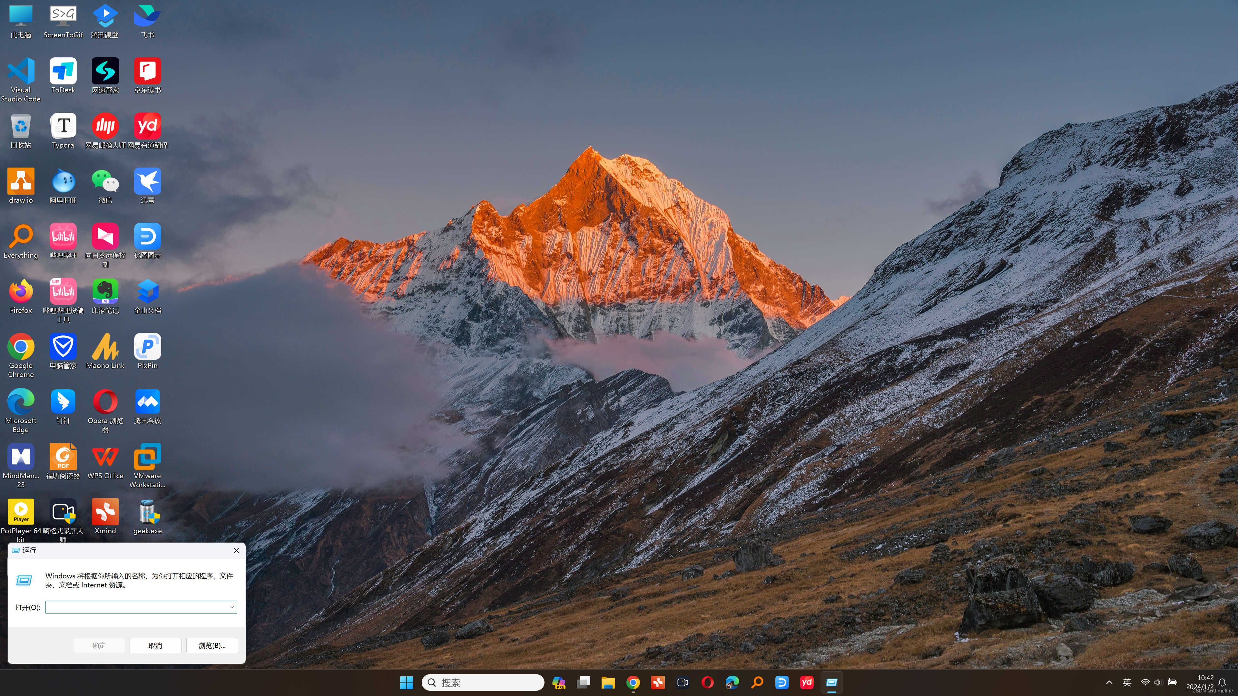Open 有道翻译 from the taskbar

click(x=807, y=682)
